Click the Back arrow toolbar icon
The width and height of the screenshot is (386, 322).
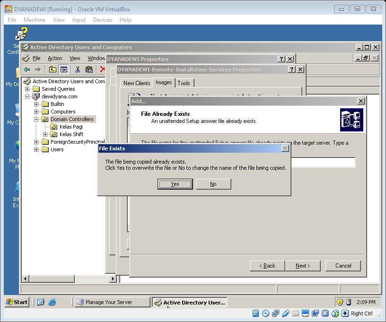tap(27, 70)
